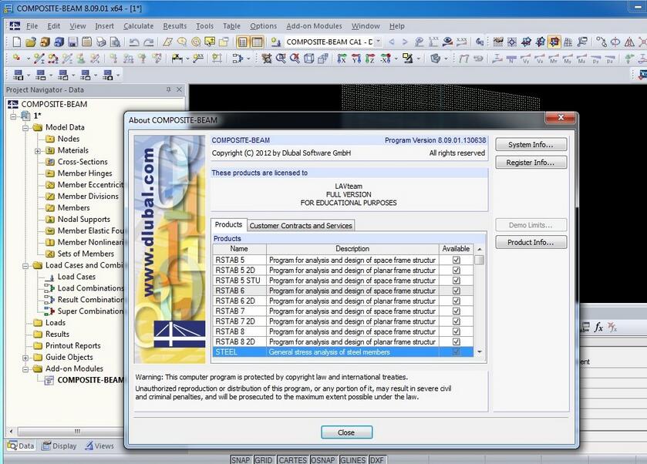Screen dimensions: 647x464
Task: Close the About dialog with Close button
Action: pos(346,432)
